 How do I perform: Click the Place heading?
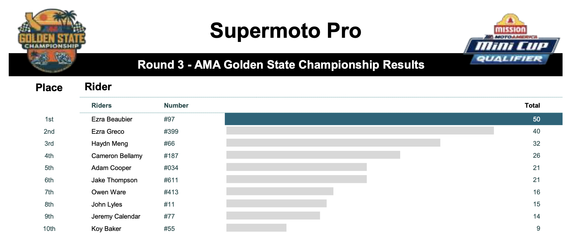pos(49,88)
